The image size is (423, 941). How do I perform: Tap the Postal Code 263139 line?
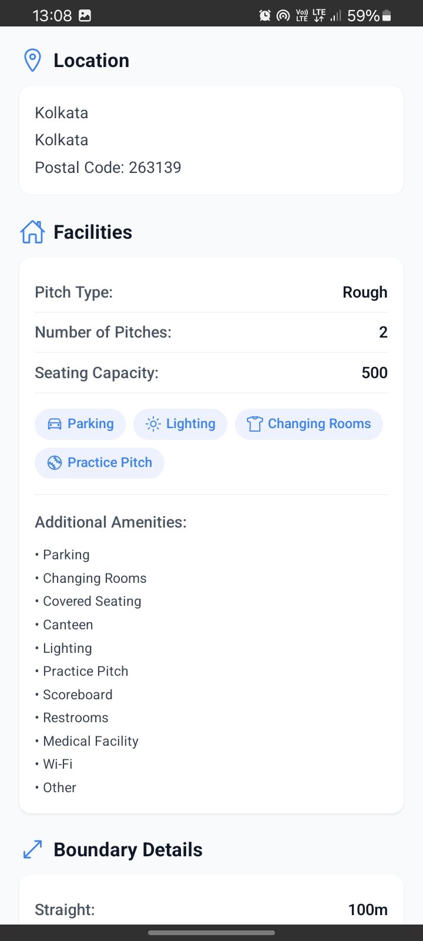pos(108,168)
